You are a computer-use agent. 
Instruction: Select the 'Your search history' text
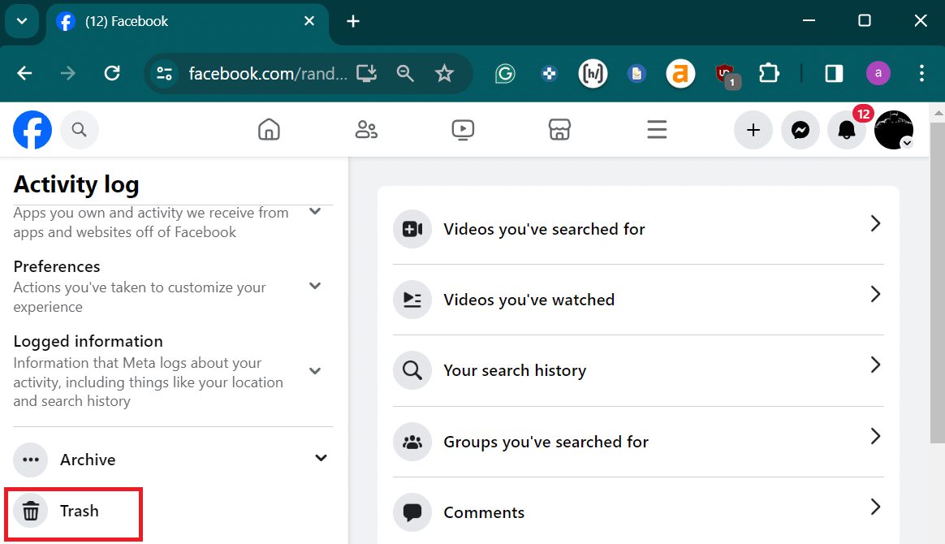(515, 370)
